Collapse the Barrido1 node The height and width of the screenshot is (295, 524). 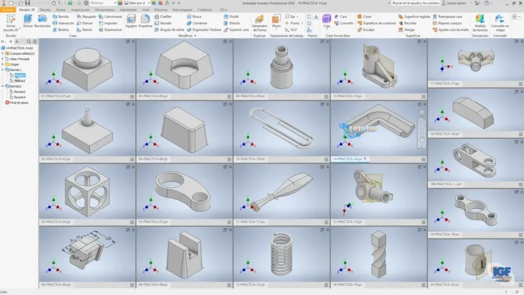tap(3, 70)
